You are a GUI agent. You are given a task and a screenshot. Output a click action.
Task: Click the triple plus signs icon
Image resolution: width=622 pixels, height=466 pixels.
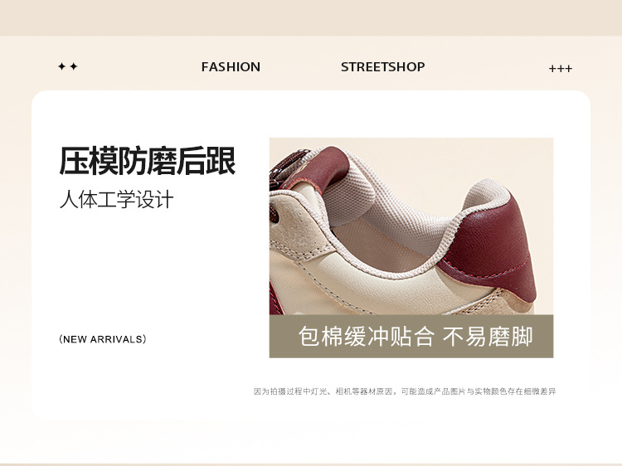(560, 69)
